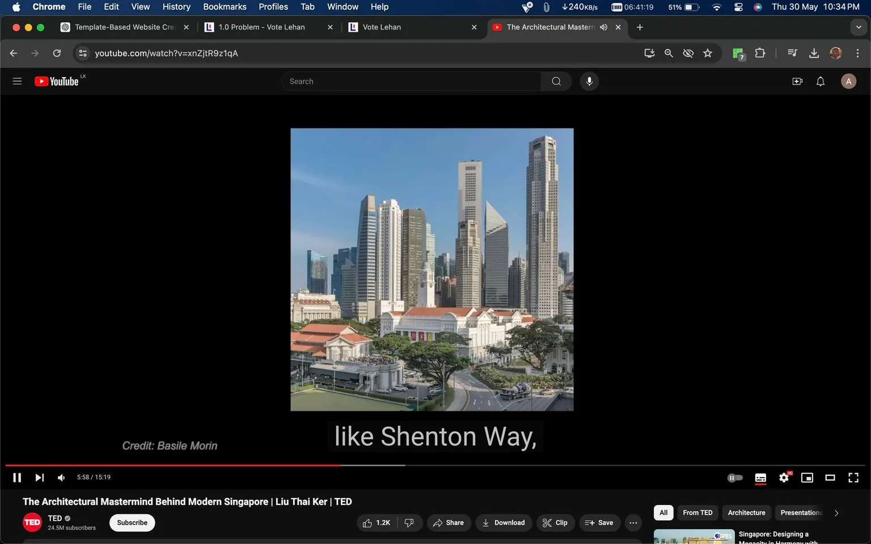Open the Chrome History menu
The image size is (871, 544).
click(x=176, y=6)
